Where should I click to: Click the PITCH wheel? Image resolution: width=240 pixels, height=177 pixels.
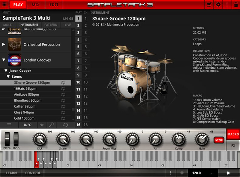point(7,139)
